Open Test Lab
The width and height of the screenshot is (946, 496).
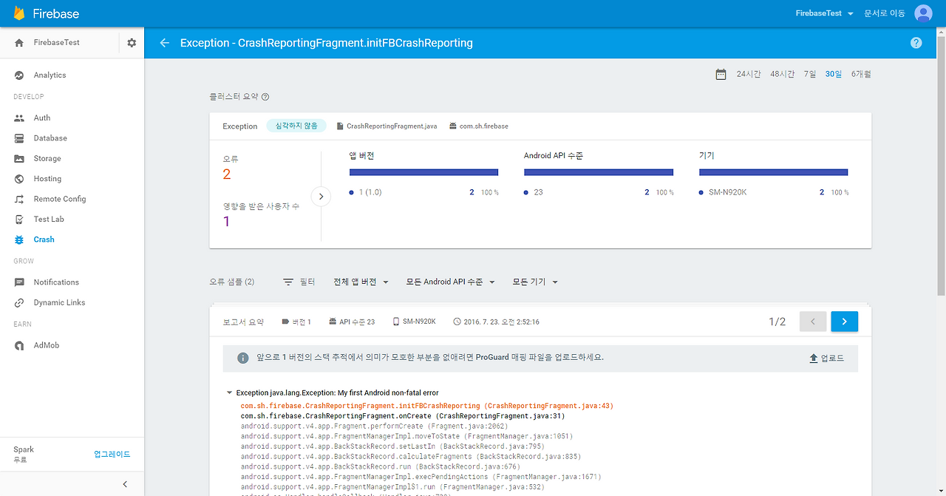click(49, 219)
